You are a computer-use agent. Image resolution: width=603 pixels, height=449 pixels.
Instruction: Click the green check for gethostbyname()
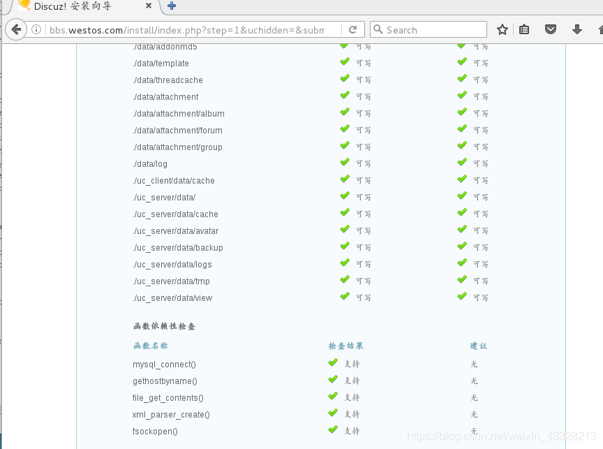[333, 379]
